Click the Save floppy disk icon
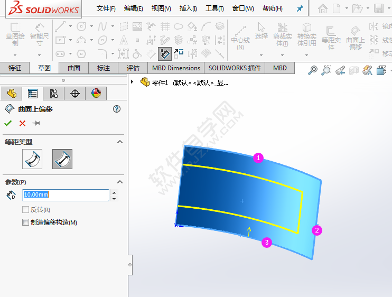The image size is (392, 297). coord(379,8)
